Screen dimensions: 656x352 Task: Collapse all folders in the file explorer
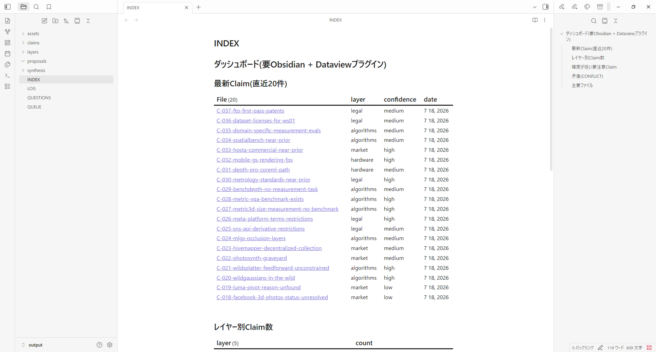(88, 21)
